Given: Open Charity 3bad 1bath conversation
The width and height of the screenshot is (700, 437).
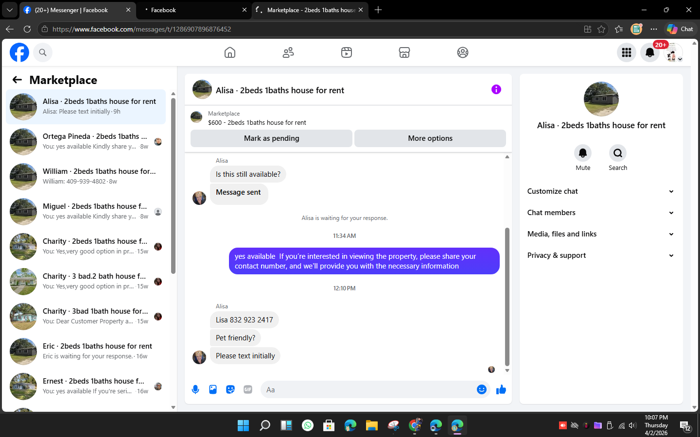Looking at the screenshot, I should (86, 317).
